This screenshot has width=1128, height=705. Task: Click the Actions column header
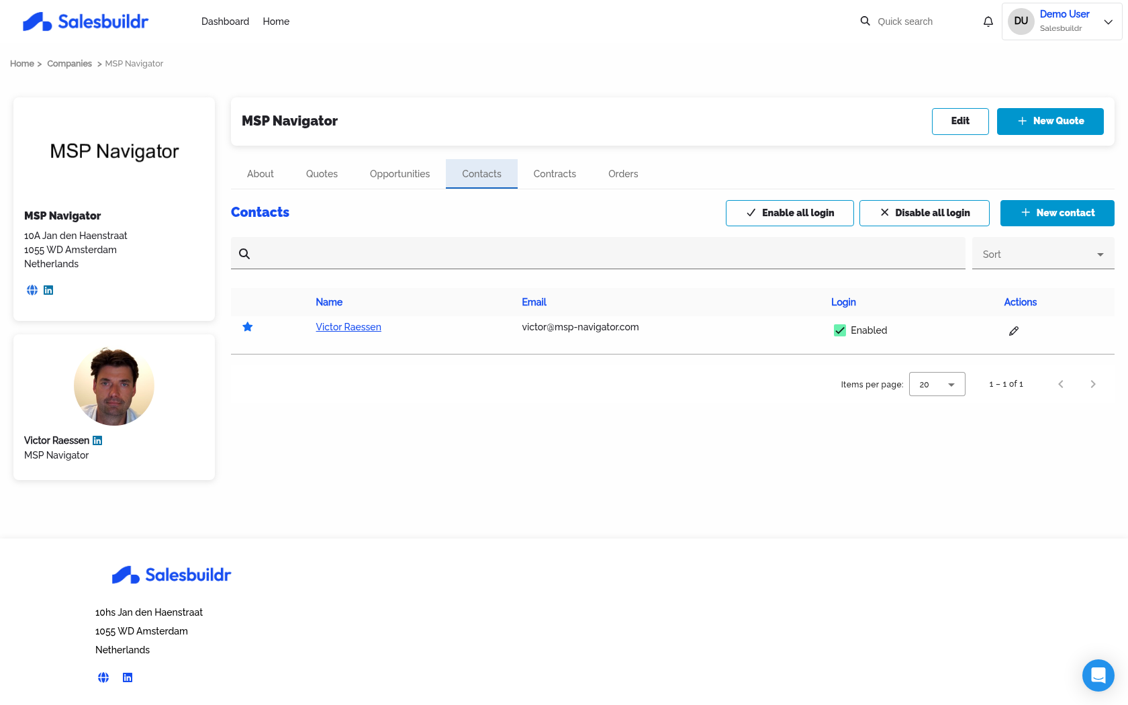[x=1020, y=302]
